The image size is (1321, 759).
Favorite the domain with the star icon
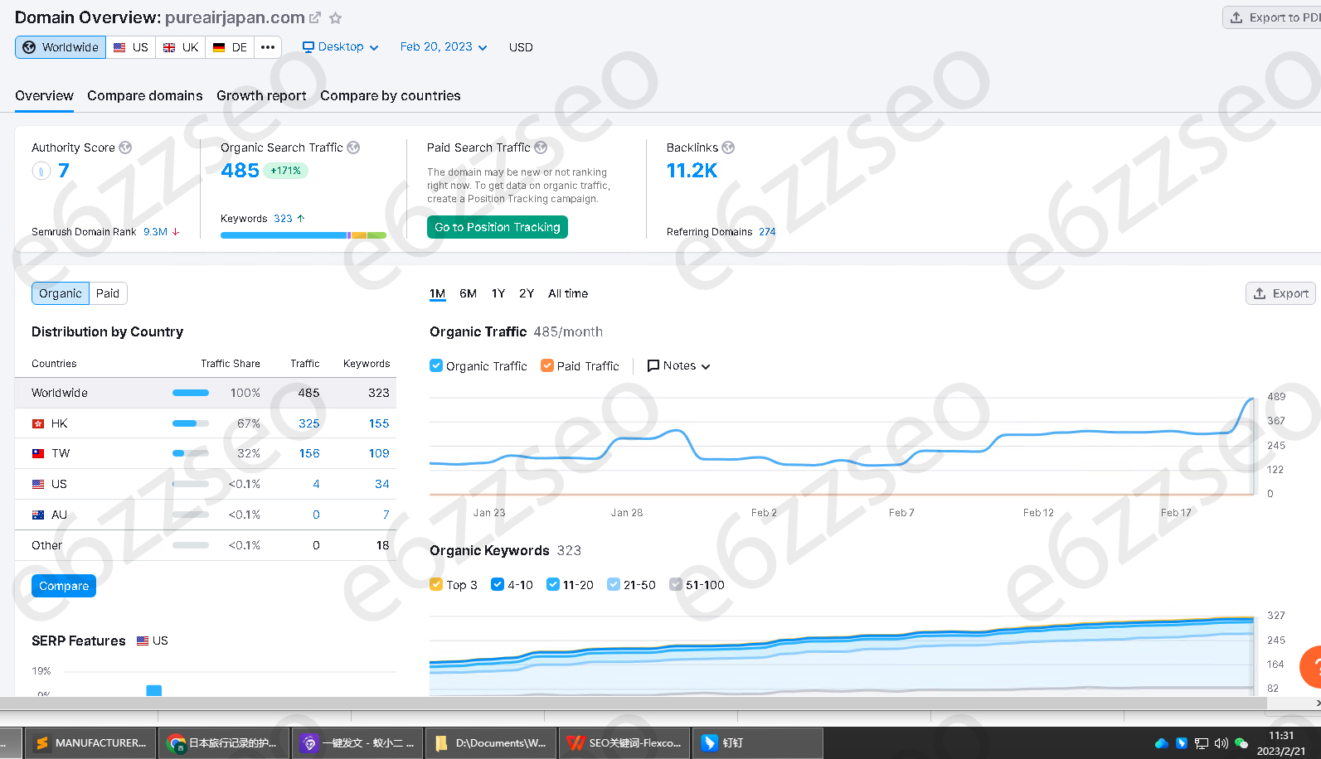tap(336, 17)
